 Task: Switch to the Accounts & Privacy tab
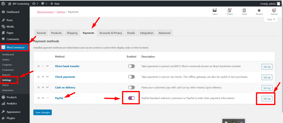pyautogui.click(x=111, y=33)
